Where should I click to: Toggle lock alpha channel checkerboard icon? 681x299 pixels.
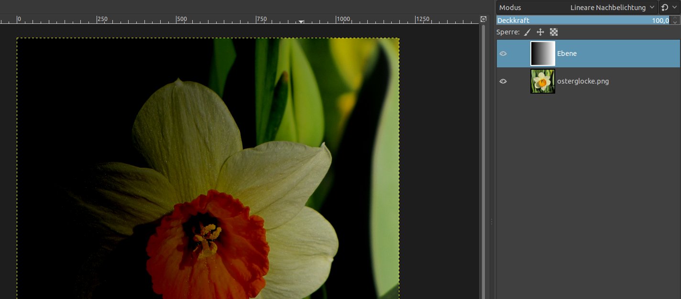tap(554, 32)
